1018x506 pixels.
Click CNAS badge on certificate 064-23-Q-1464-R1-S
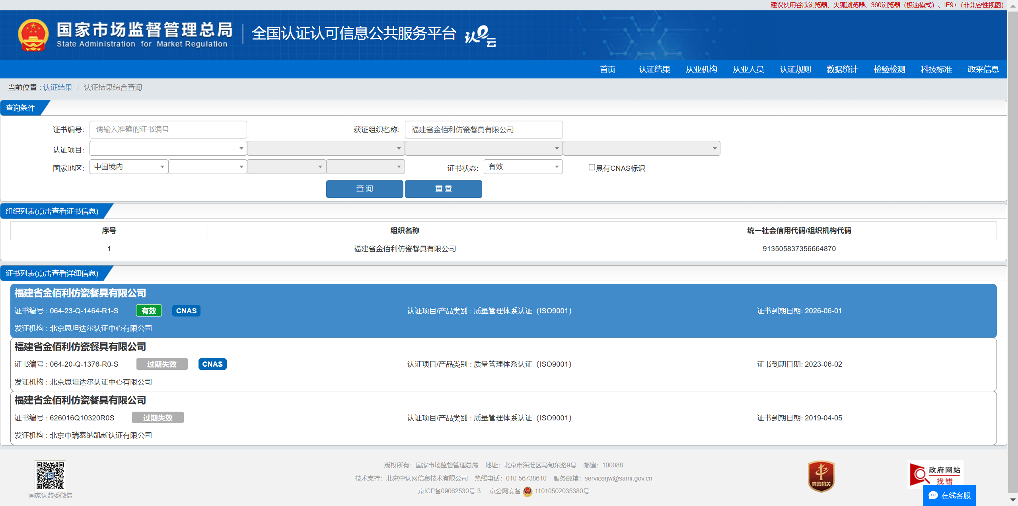click(x=186, y=311)
